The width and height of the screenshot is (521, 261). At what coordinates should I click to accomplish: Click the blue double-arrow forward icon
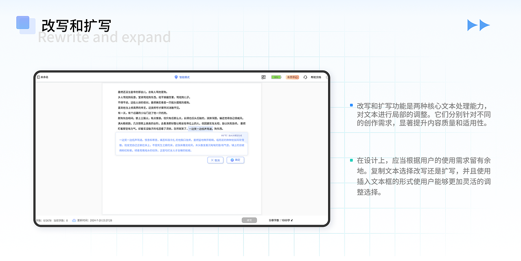[479, 25]
